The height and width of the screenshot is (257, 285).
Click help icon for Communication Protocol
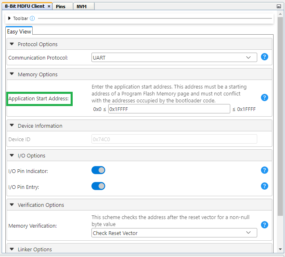tap(264, 57)
